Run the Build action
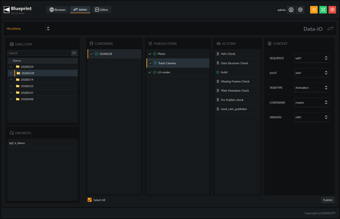340x219 pixels. pyautogui.click(x=238, y=72)
